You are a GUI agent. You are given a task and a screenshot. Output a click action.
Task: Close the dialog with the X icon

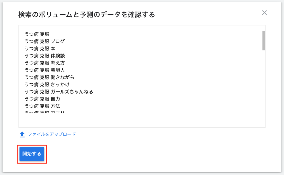coord(264,13)
